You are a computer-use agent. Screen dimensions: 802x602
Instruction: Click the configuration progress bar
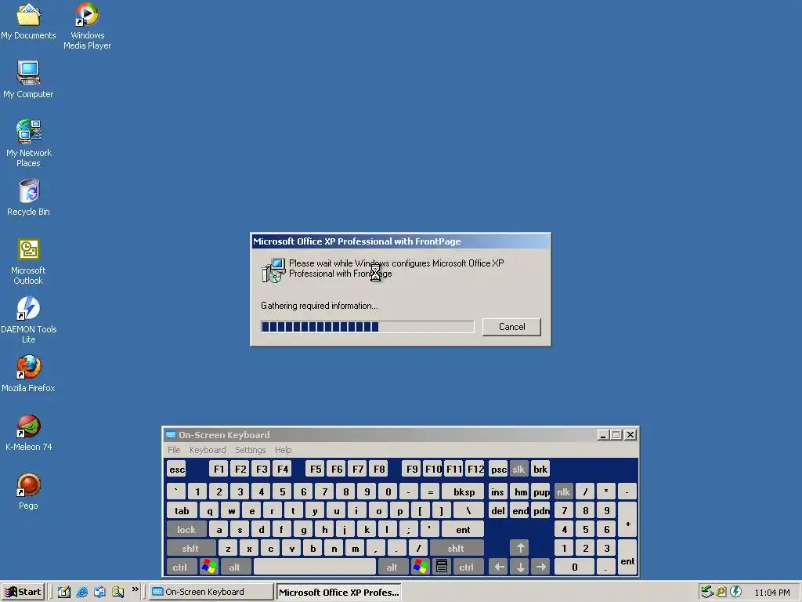coord(367,327)
